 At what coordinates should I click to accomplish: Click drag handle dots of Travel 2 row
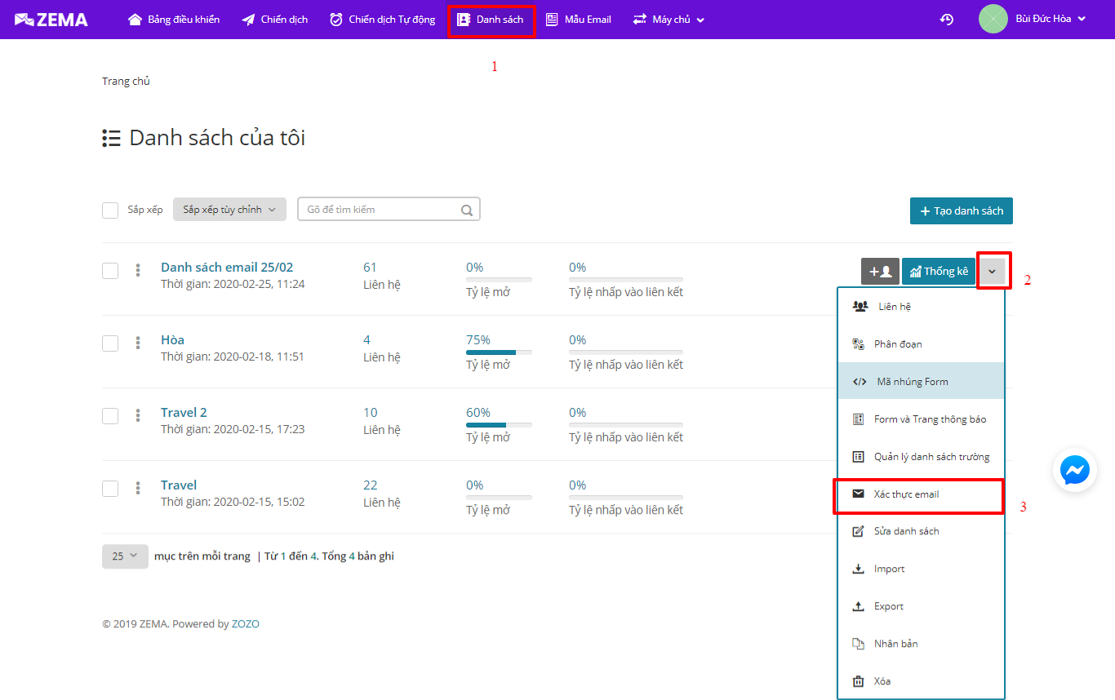(x=138, y=415)
